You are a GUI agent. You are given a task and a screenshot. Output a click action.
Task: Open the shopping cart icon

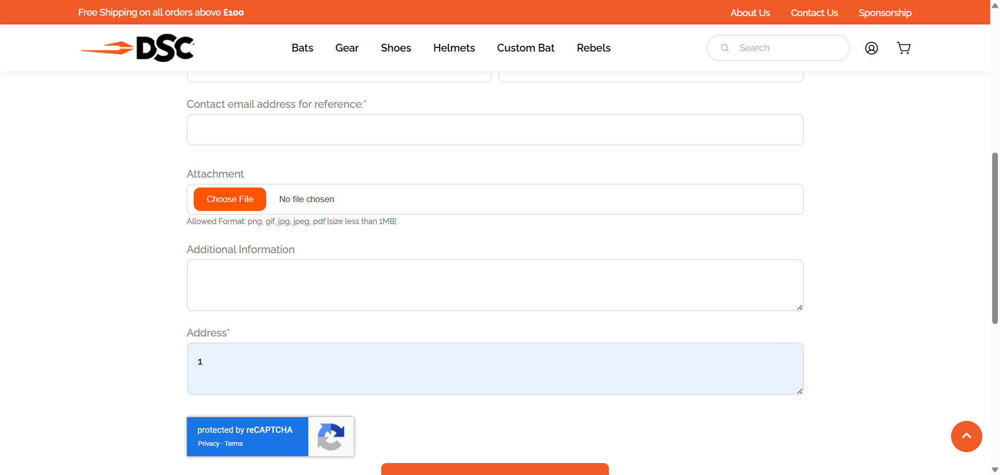click(x=904, y=48)
